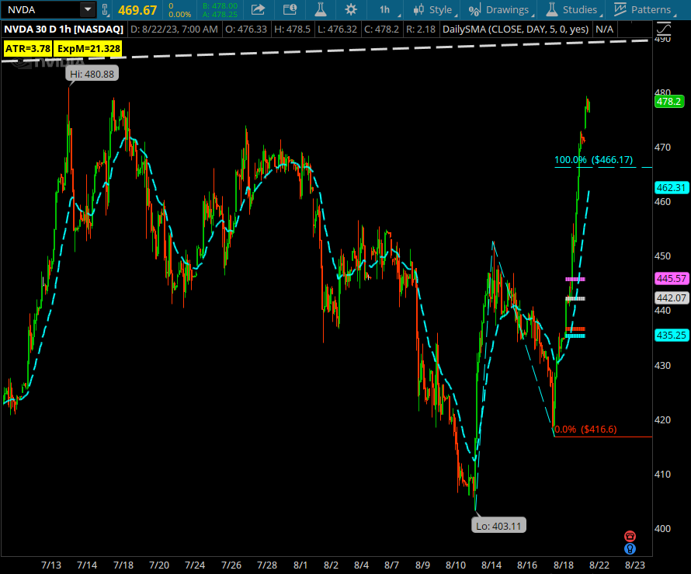This screenshot has width=691, height=574.
Task: Click the N/A value after DailySMA
Action: (604, 30)
